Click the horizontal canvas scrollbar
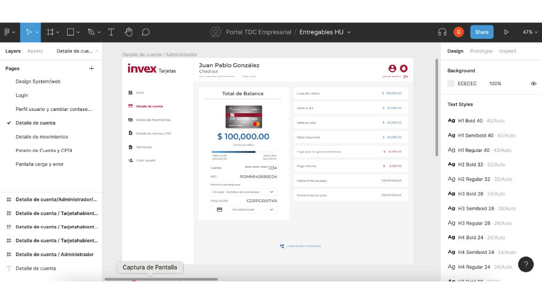 [x=161, y=279]
